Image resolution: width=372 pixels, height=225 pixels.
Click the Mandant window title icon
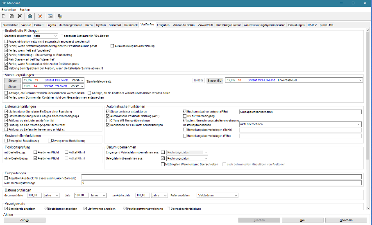click(x=4, y=3)
